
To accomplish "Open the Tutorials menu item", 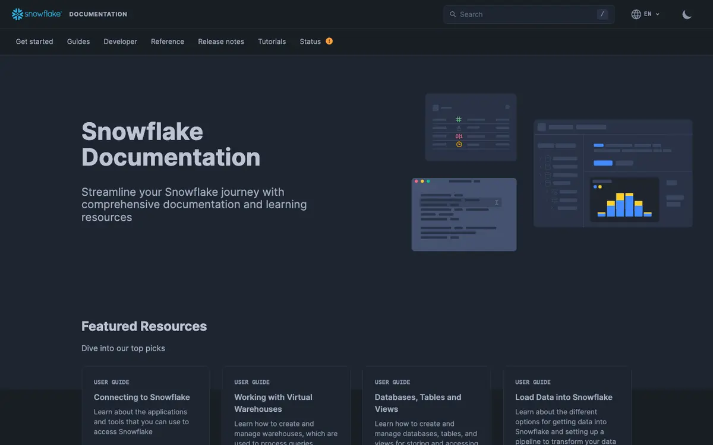I will click(x=272, y=42).
